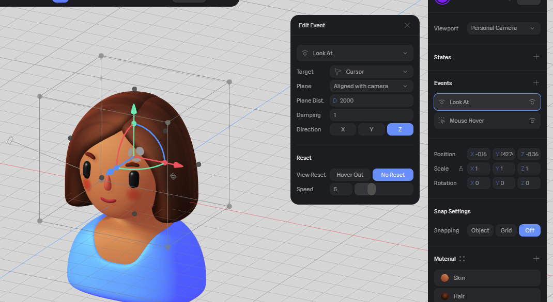553x302 pixels.
Task: Click the Look At eye icon in dropdown
Action: tap(305, 53)
